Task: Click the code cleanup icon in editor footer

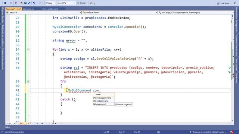Action: (x=53, y=123)
